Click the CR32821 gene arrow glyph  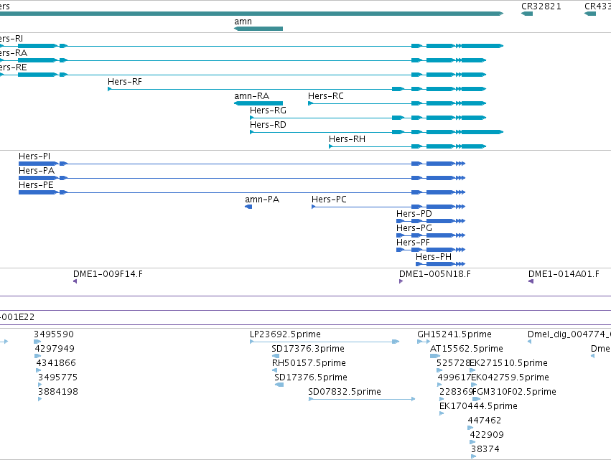pos(527,14)
